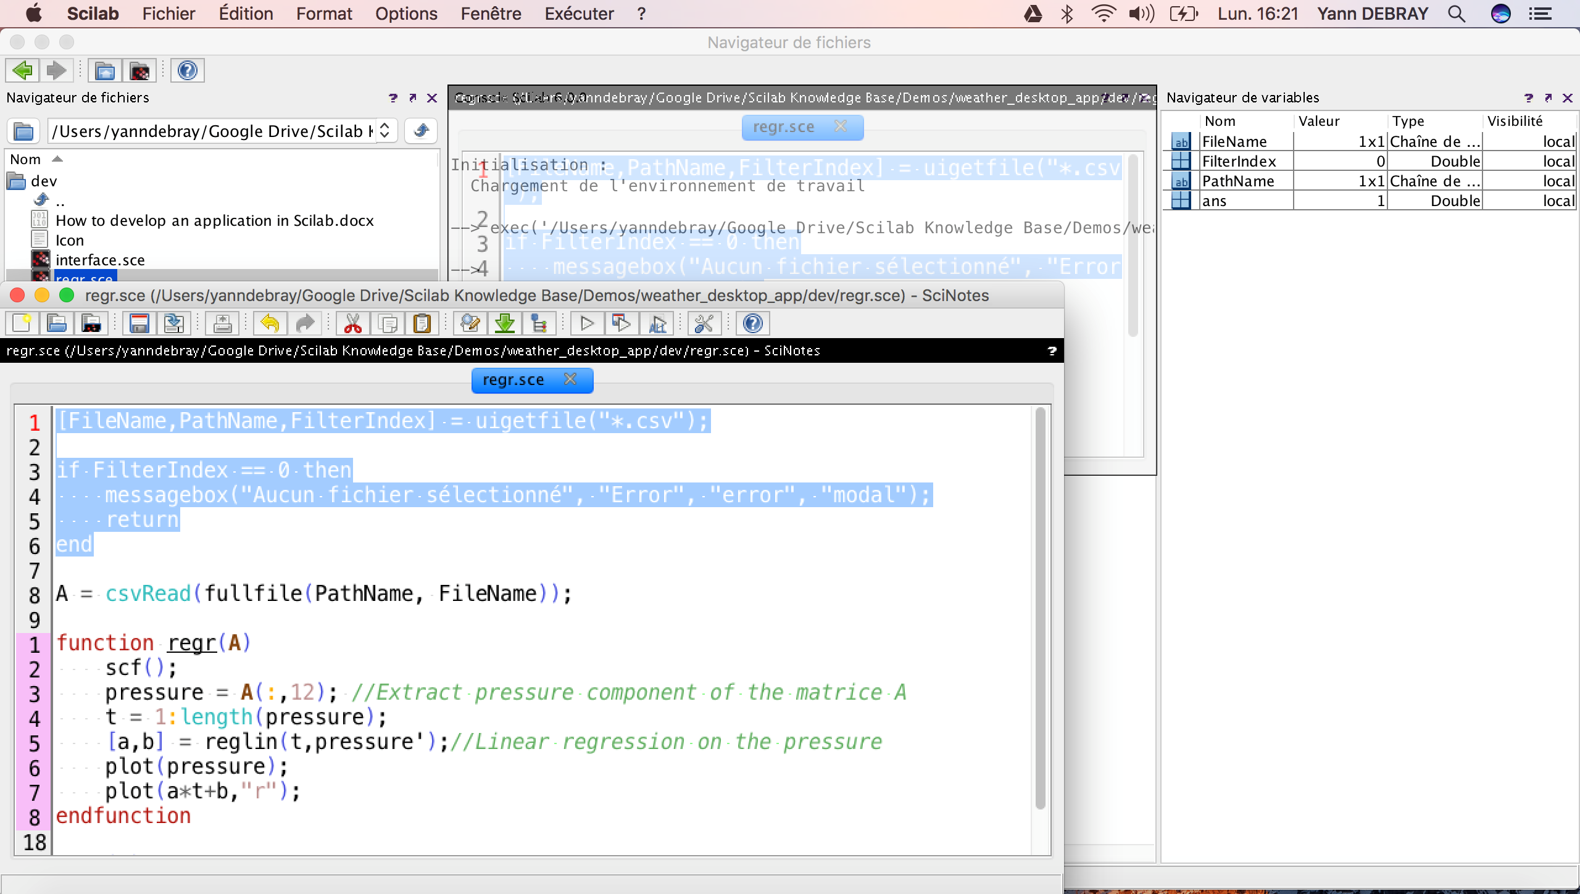The width and height of the screenshot is (1580, 894).
Task: Click help icon of Navigateur de fichiers panel
Action: 393,97
